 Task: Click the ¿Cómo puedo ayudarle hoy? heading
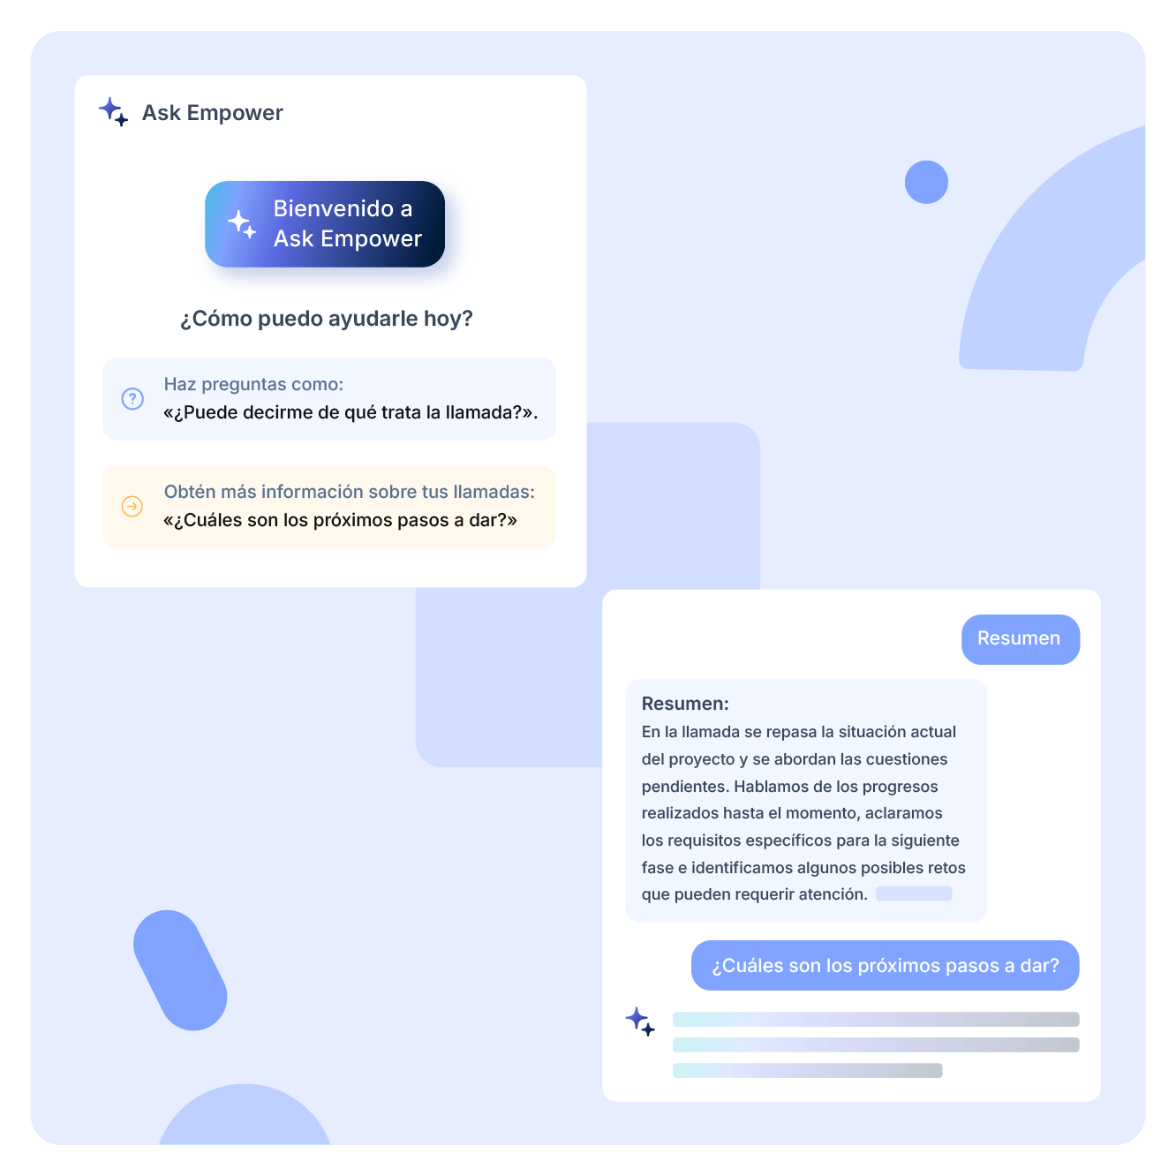coord(327,319)
